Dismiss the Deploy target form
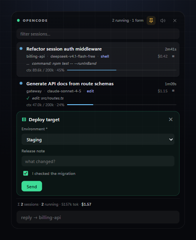Image resolution: width=196 pixels, height=240 pixels. click(x=171, y=119)
